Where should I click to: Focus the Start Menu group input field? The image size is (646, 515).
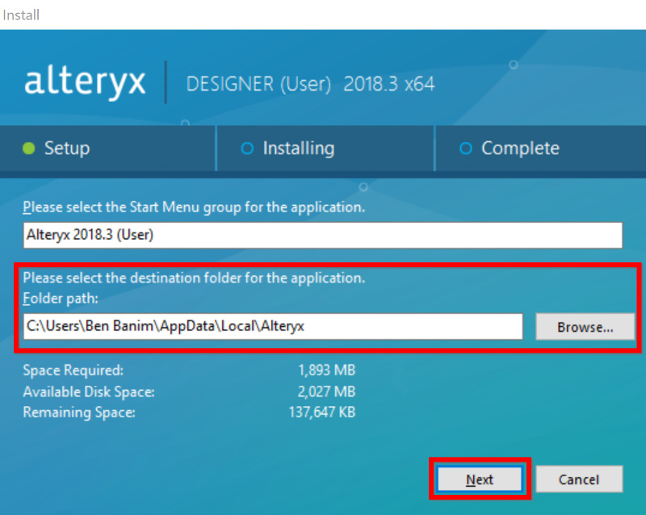322,235
